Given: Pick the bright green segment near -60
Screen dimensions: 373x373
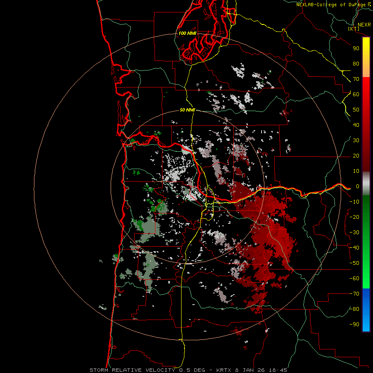Looking at the screenshot, I should coord(366,279).
